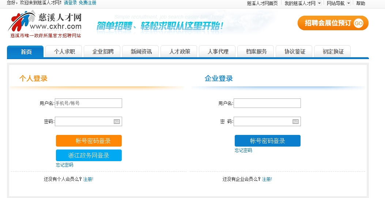
Task: Click the www.cxhr.com text in header
Action: tap(56, 26)
